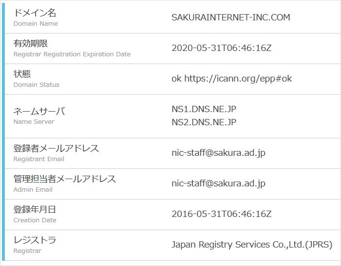The width and height of the screenshot is (341, 266).
Task: Click the ドメイン名 heading label
Action: pos(35,13)
